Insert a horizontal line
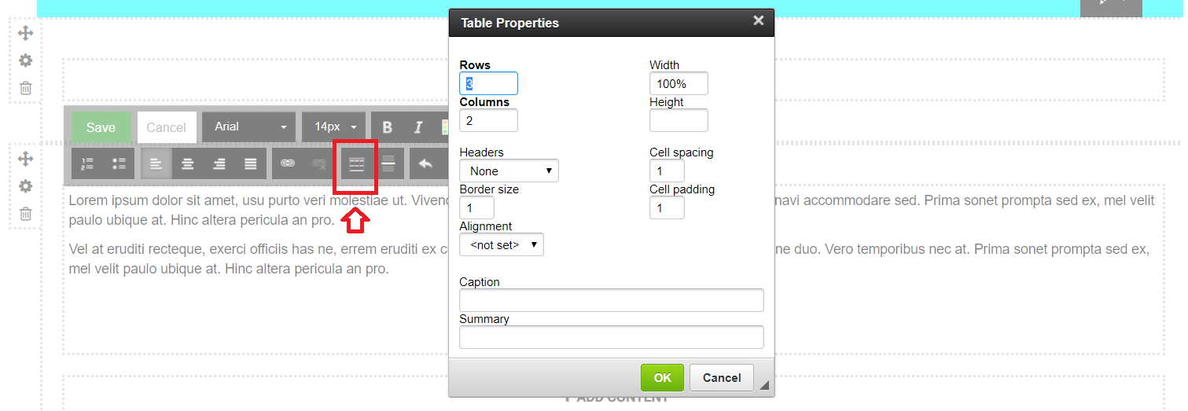This screenshot has height=411, width=1188. pyautogui.click(x=388, y=163)
